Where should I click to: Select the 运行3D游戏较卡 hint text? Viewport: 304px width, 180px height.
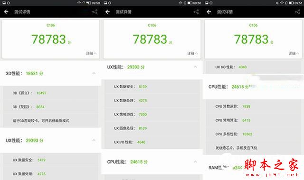[x=41, y=121]
